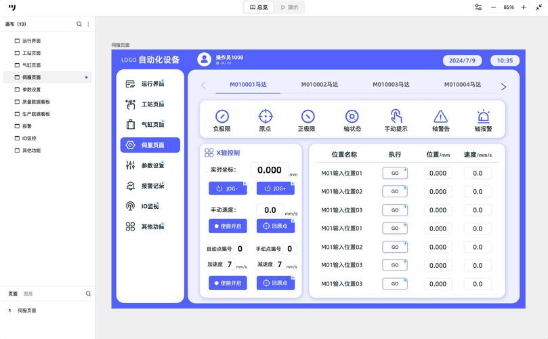This screenshot has height=339, width=548.
Task: Click the date 2024/7/9 pill
Action: pos(462,60)
